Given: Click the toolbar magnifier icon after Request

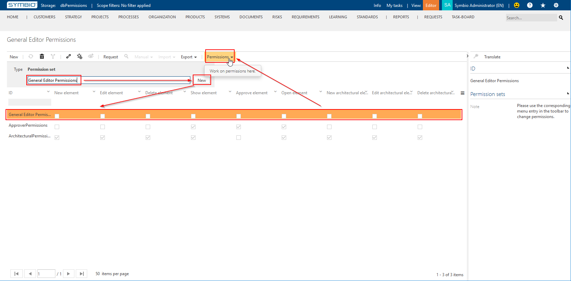Looking at the screenshot, I should click(126, 56).
